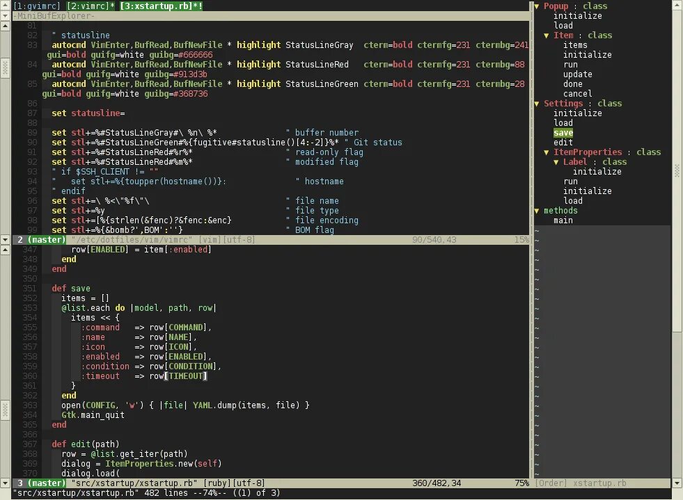Jump to Label's initialize method

coord(597,172)
